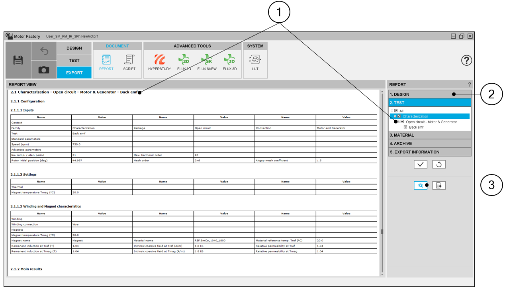Image resolution: width=509 pixels, height=290 pixels.
Task: Expand the 3. MATERIAL section
Action: [x=429, y=135]
